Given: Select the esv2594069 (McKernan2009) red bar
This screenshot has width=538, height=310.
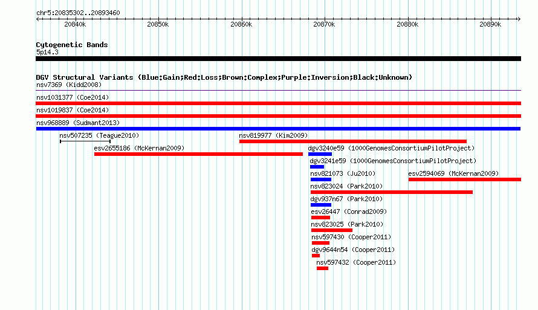Looking at the screenshot, I should (465, 179).
